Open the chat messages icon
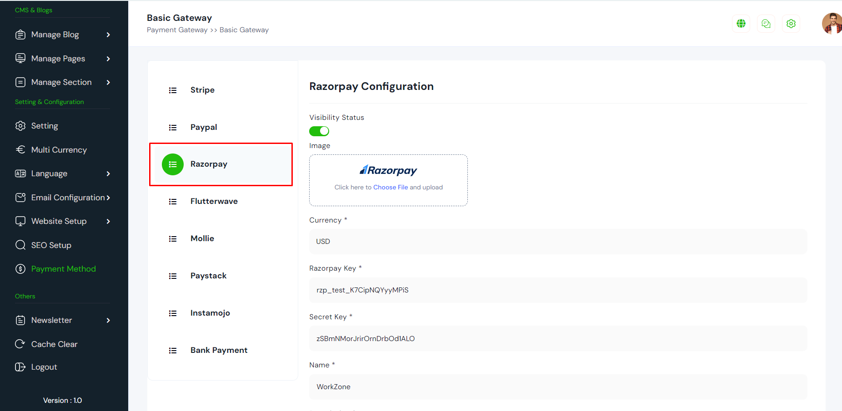842x411 pixels. coord(766,24)
